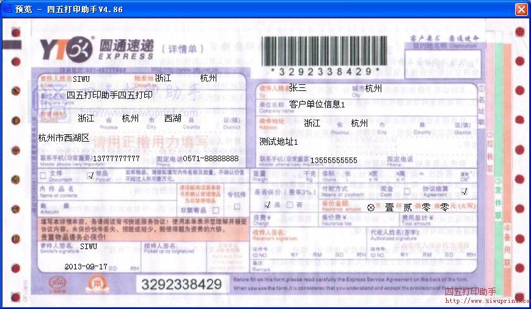Untick the checked 协议结算 Agreement checkbox
Image resolution: width=531 pixels, height=309 pixels.
click(x=464, y=192)
